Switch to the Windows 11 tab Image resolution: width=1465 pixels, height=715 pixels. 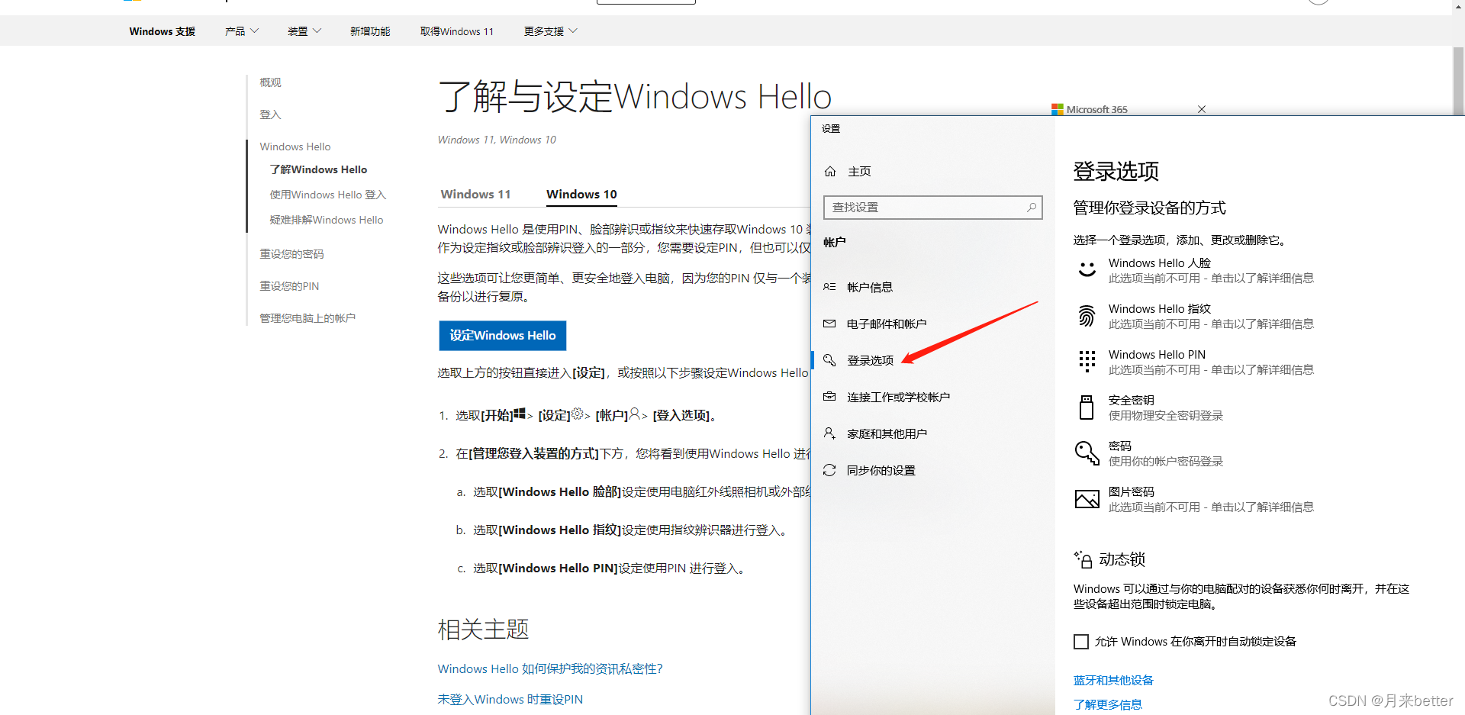[475, 195]
